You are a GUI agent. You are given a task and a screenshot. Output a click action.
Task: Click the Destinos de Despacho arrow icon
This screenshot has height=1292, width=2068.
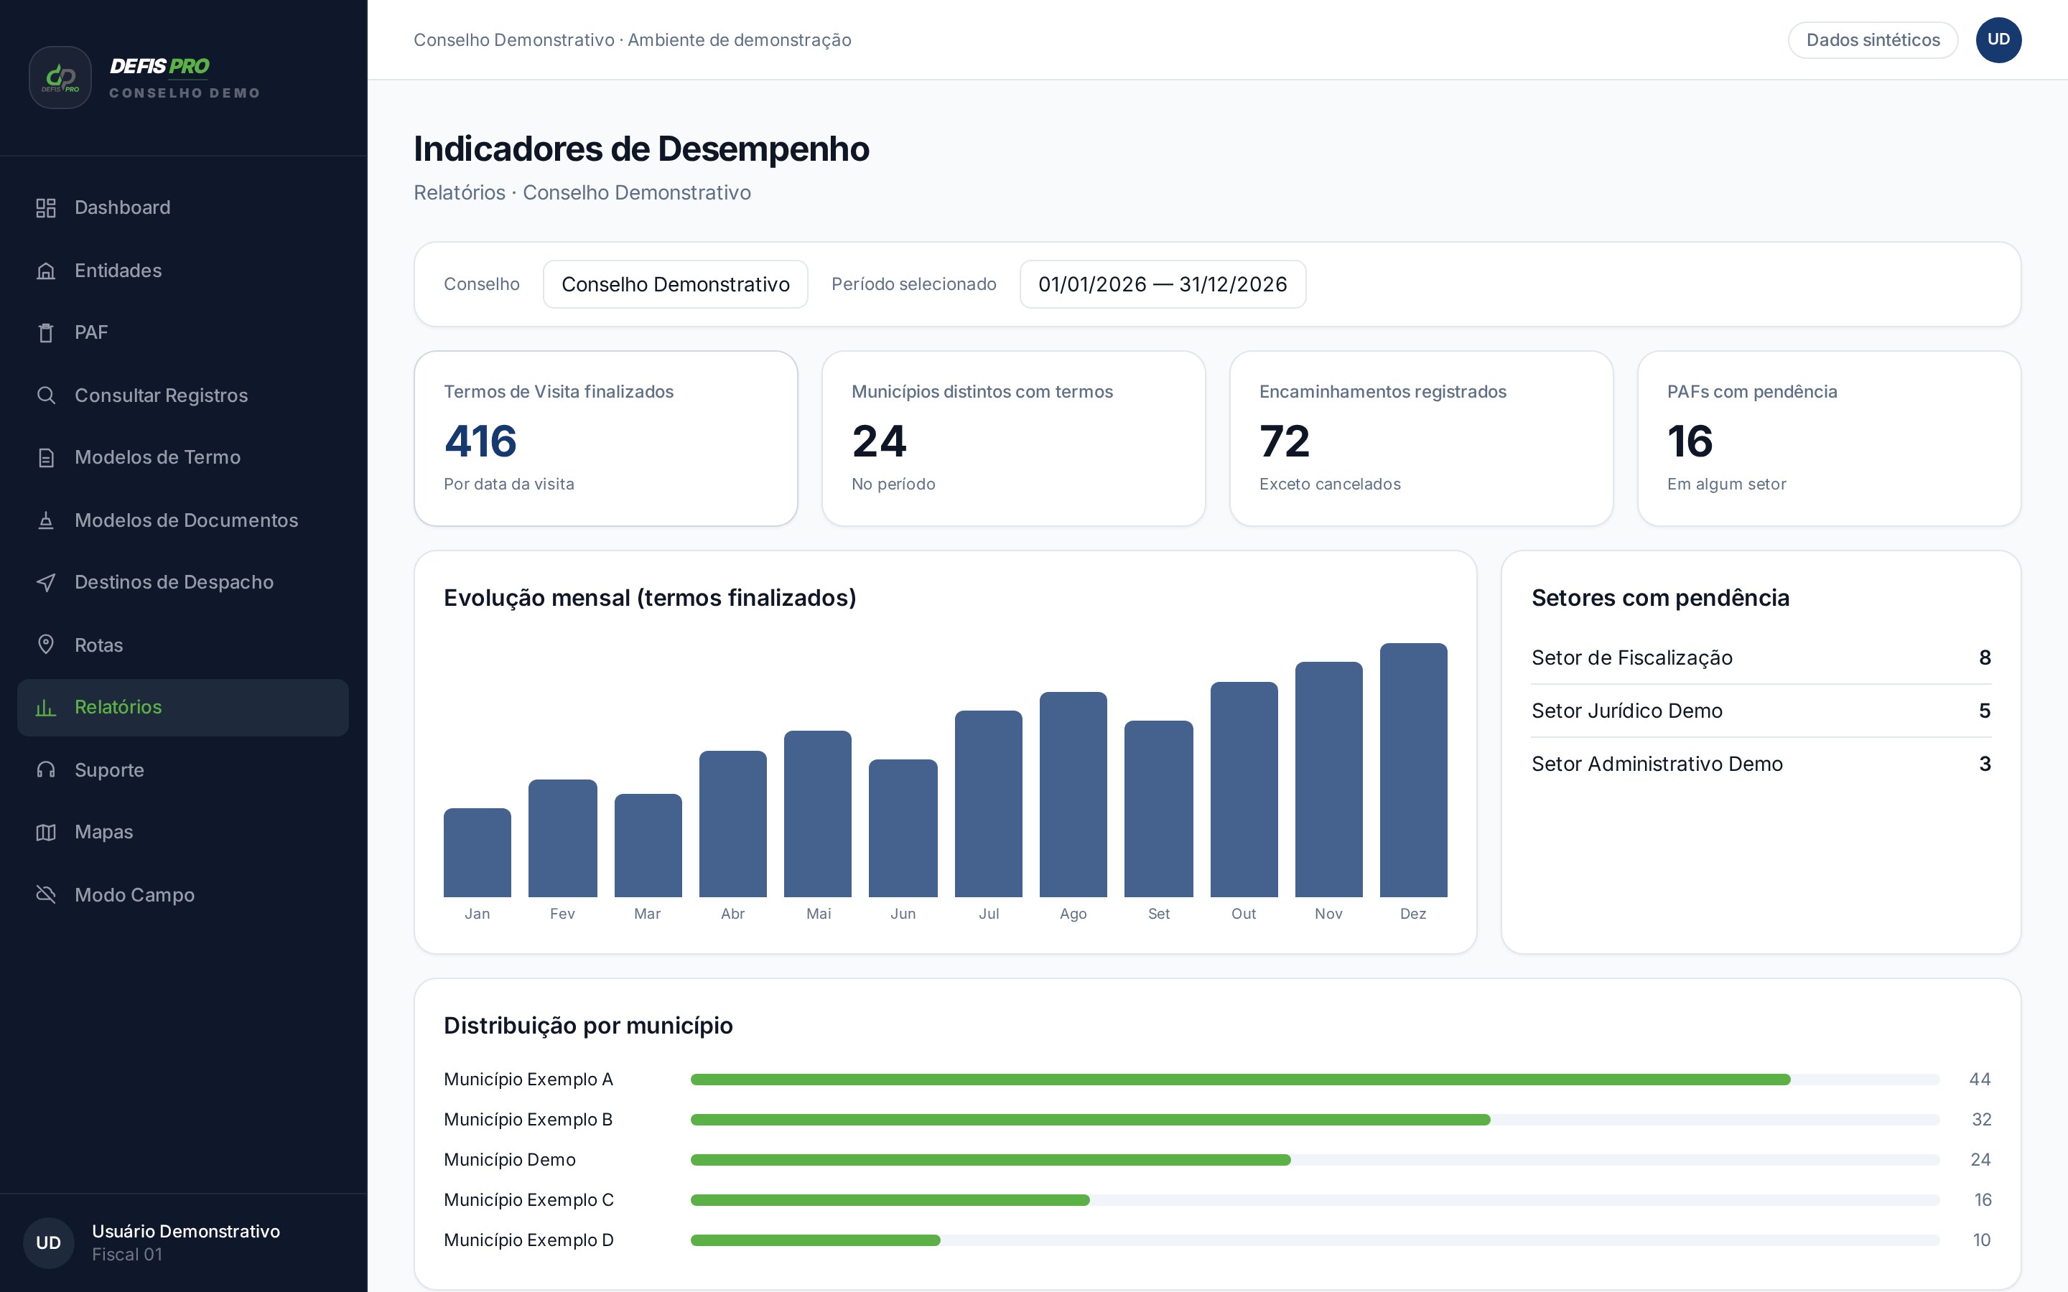tap(46, 582)
